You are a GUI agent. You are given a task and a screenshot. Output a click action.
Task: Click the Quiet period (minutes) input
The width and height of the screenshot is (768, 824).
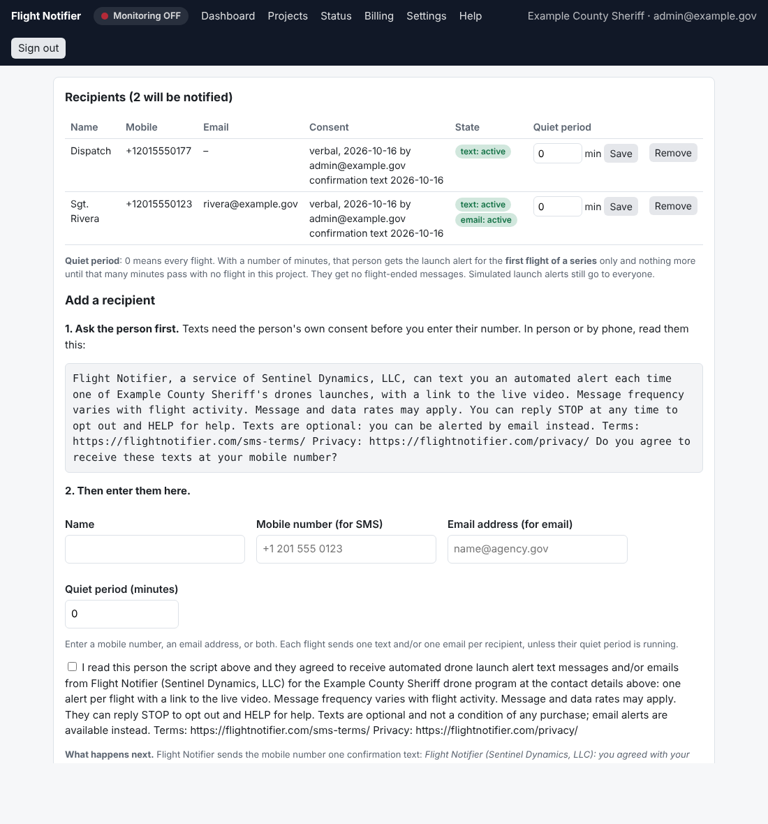point(121,614)
